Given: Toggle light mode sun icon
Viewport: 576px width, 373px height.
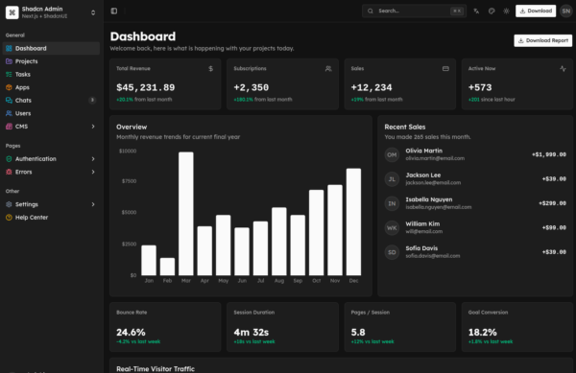Looking at the screenshot, I should coord(506,11).
